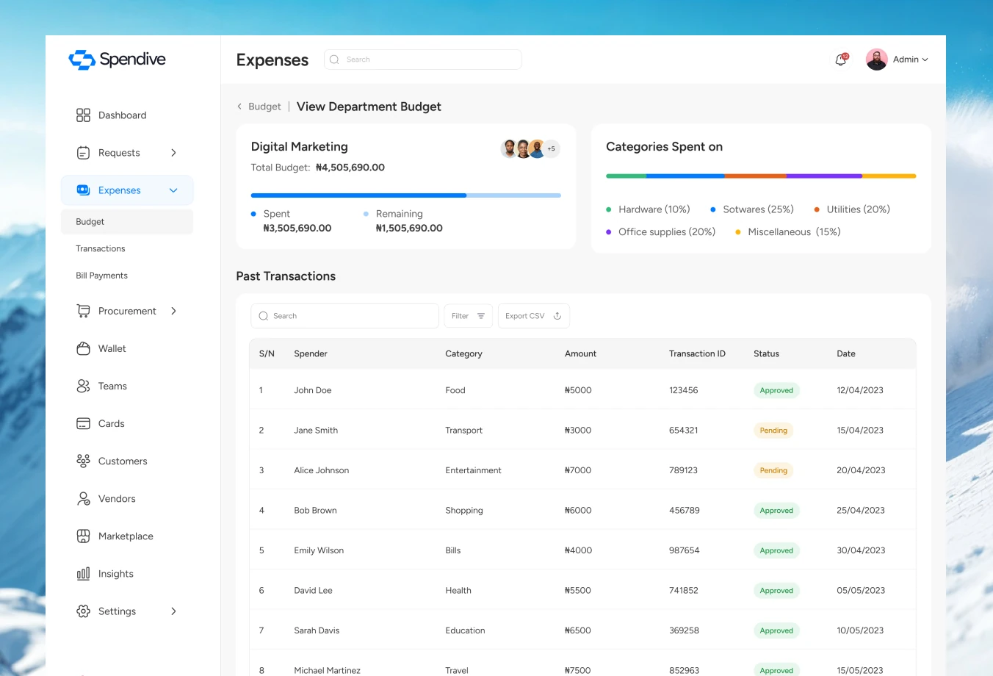Screen dimensions: 993x676
Task: Open the Wallet icon in sidebar
Action: 83,348
